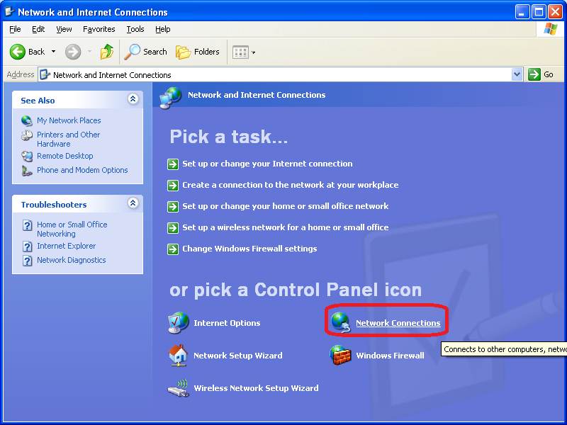Screen dimensions: 567x425
Task: Click the green Back arrow icon
Action: click(17, 52)
